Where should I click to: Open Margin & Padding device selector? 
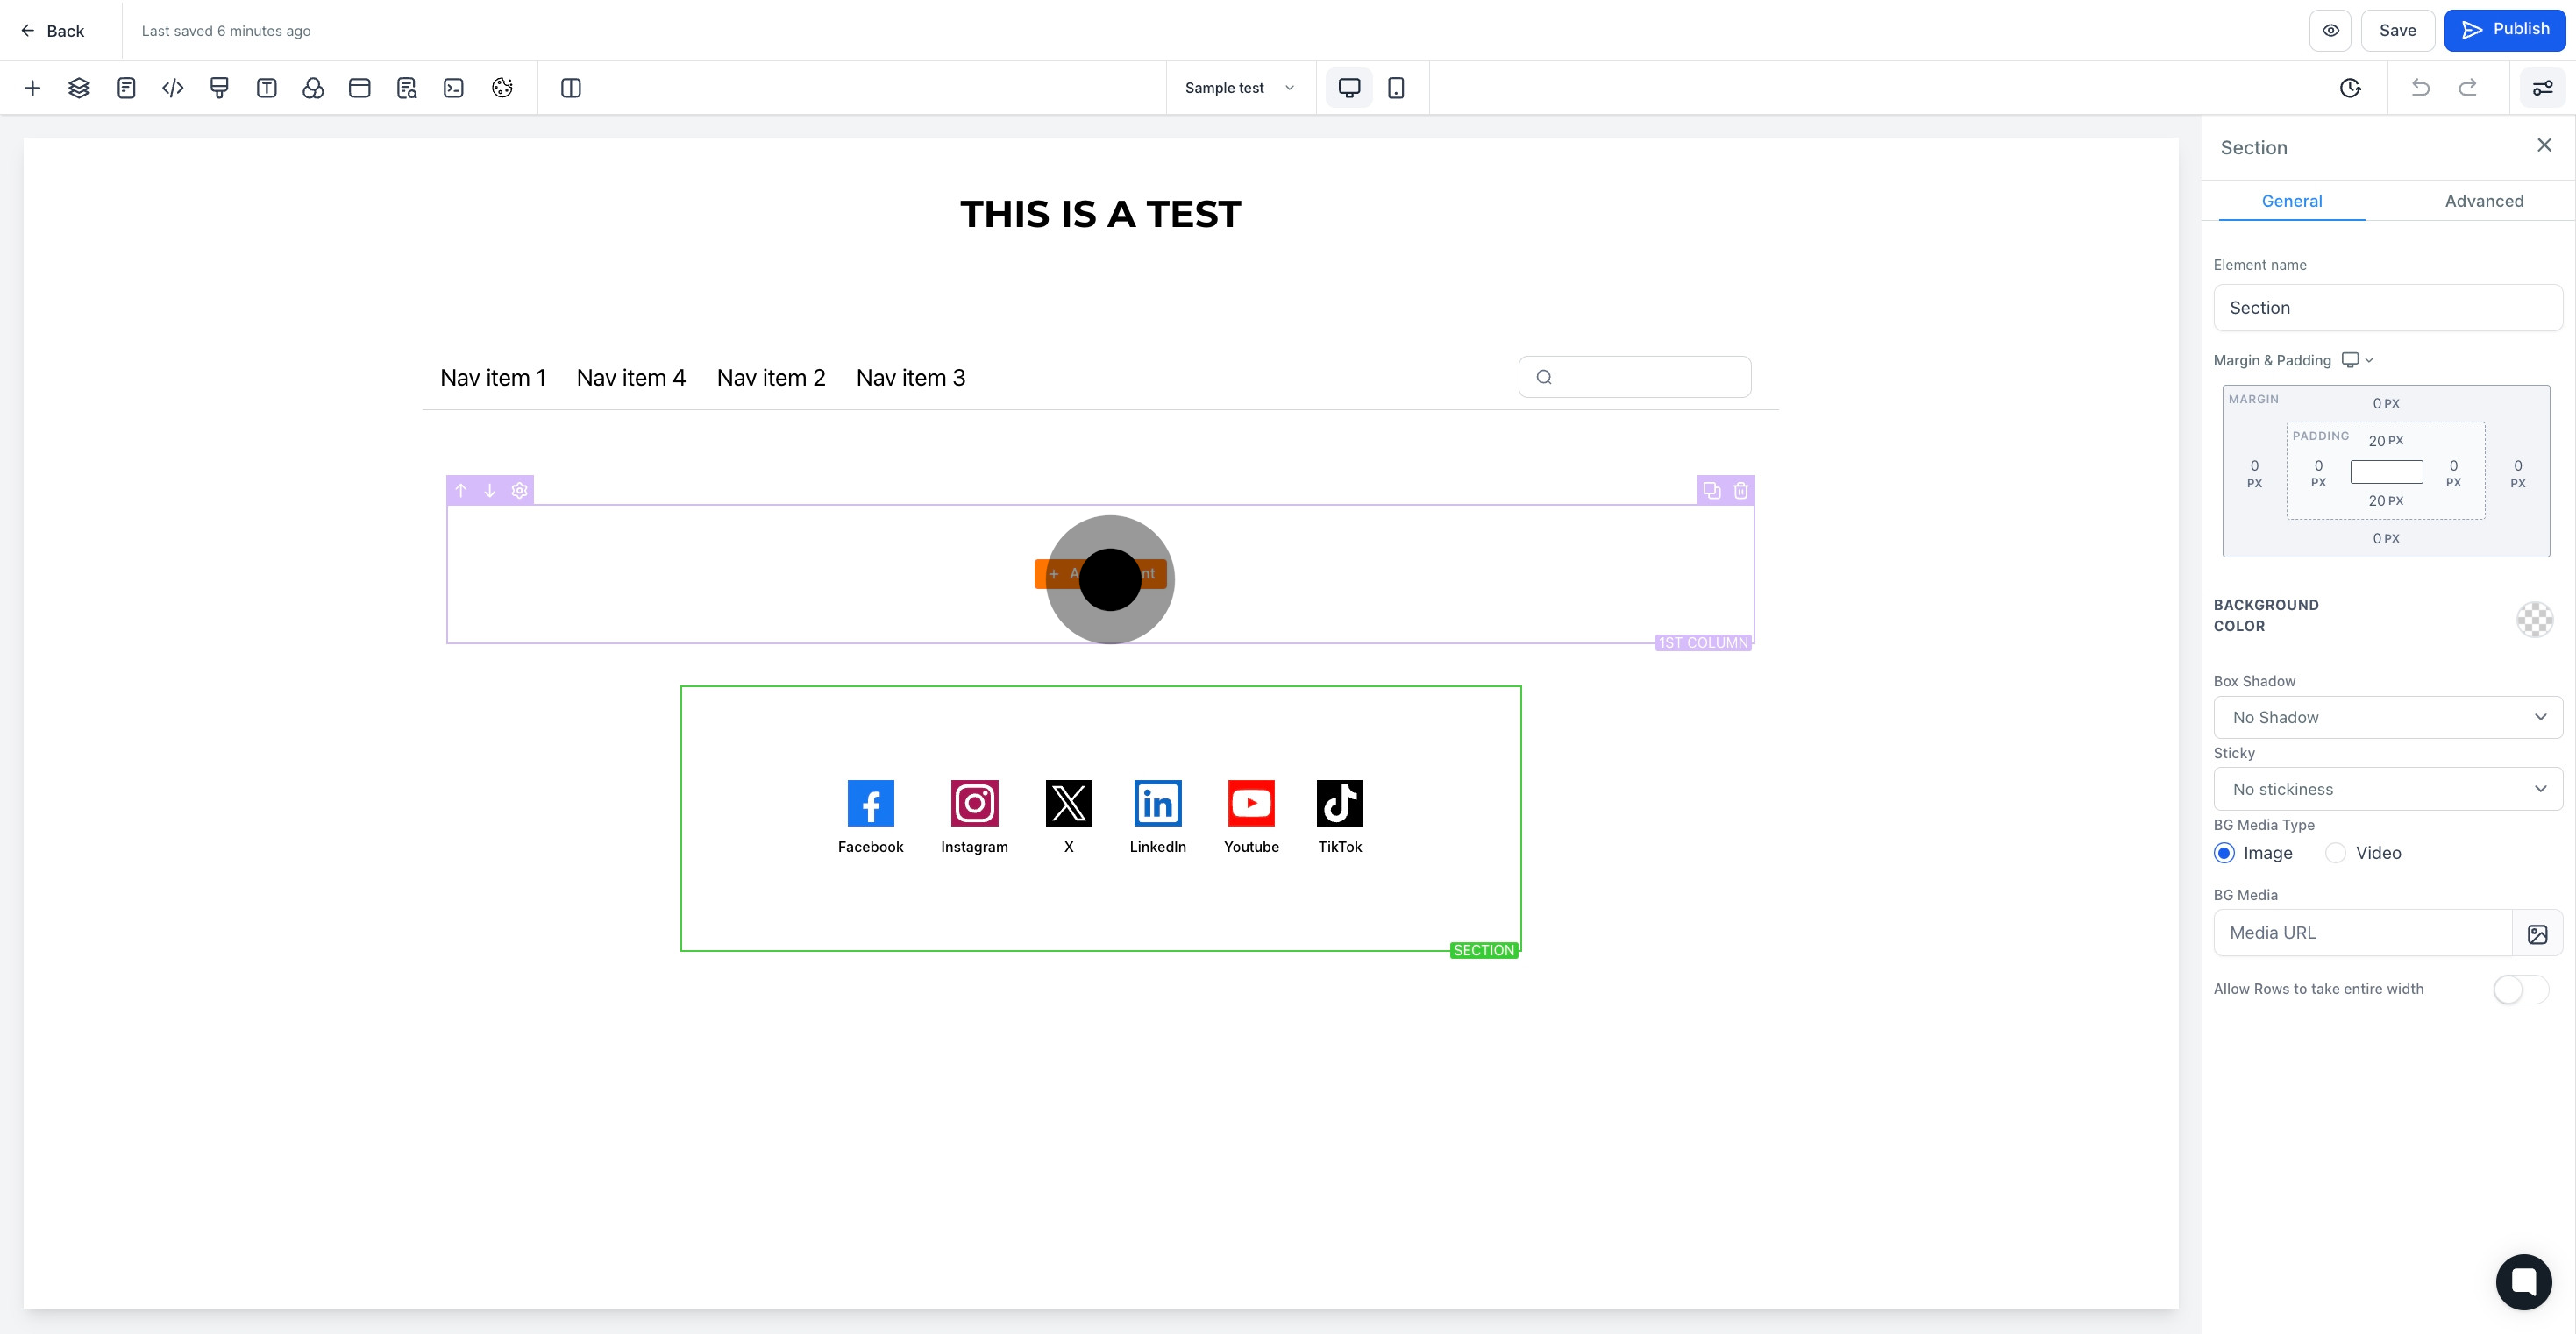2357,360
